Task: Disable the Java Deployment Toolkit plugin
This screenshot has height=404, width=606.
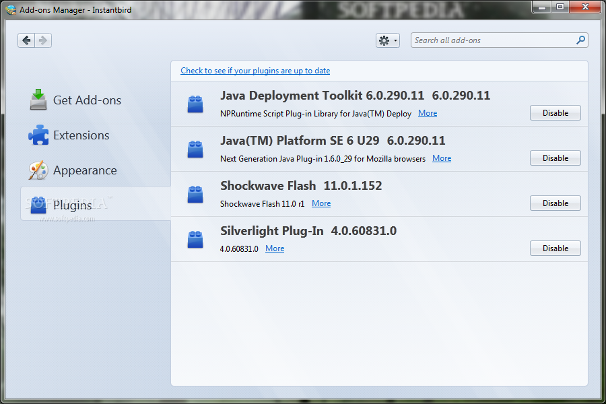Action: [x=555, y=113]
